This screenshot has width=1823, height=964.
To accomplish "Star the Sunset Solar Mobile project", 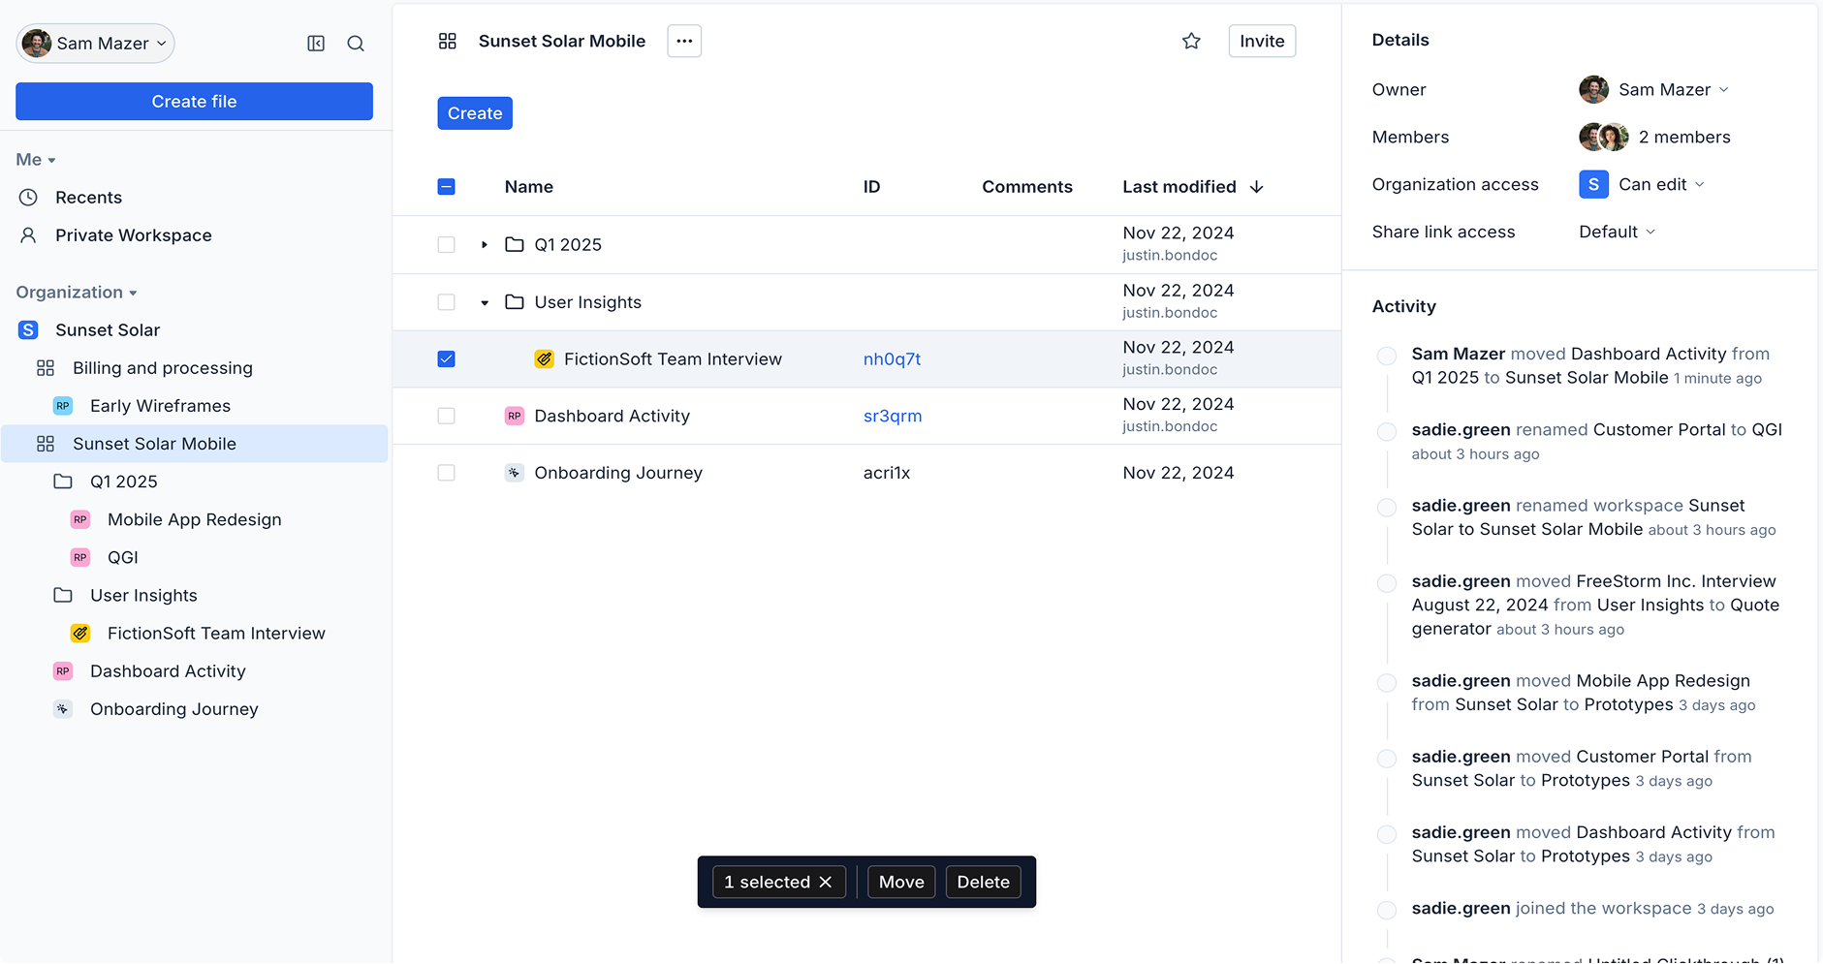I will click(x=1191, y=41).
